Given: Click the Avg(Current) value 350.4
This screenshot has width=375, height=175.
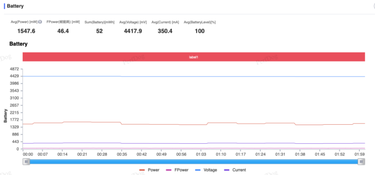Looking at the screenshot, I should click(x=165, y=31).
